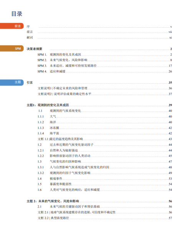The width and height of the screenshot is (182, 231).
Task: Open section 1.2.1 自然和人为辐射强迫
Action: pos(104,150)
